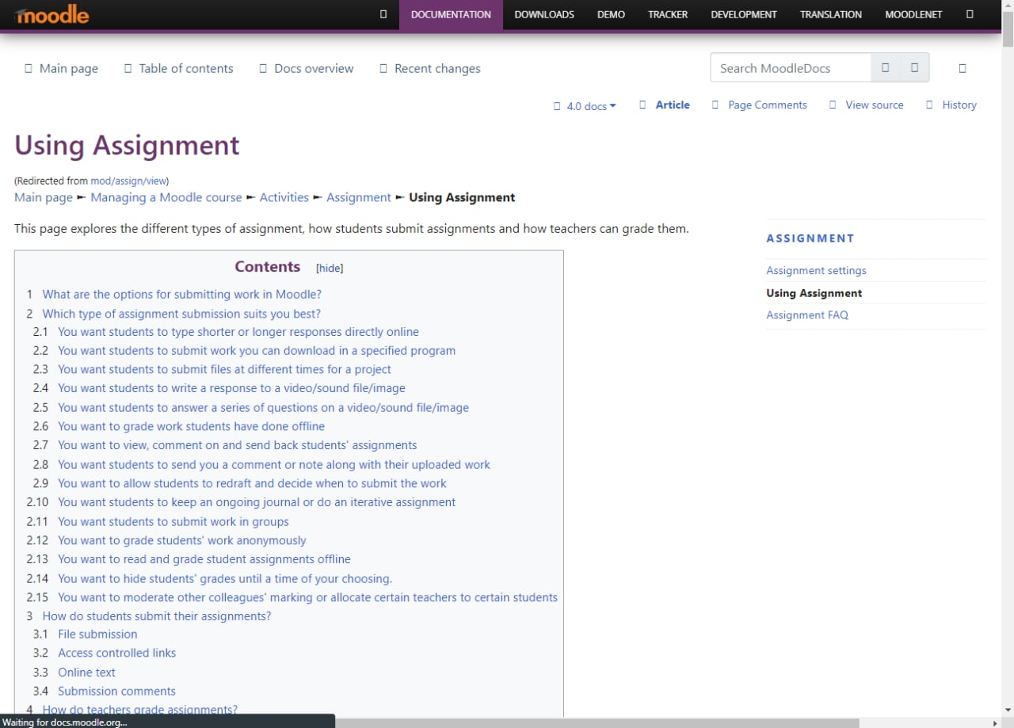
Task: Open 2.9 allow students to redraft
Action: (x=252, y=483)
